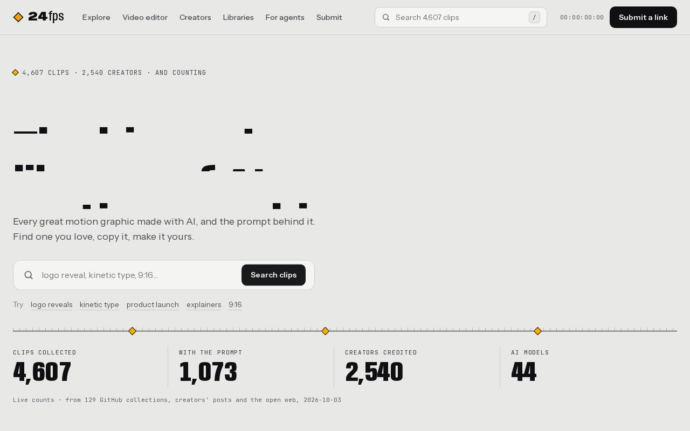Go to Creators in the navigation
This screenshot has height=431, width=690.
(x=195, y=17)
